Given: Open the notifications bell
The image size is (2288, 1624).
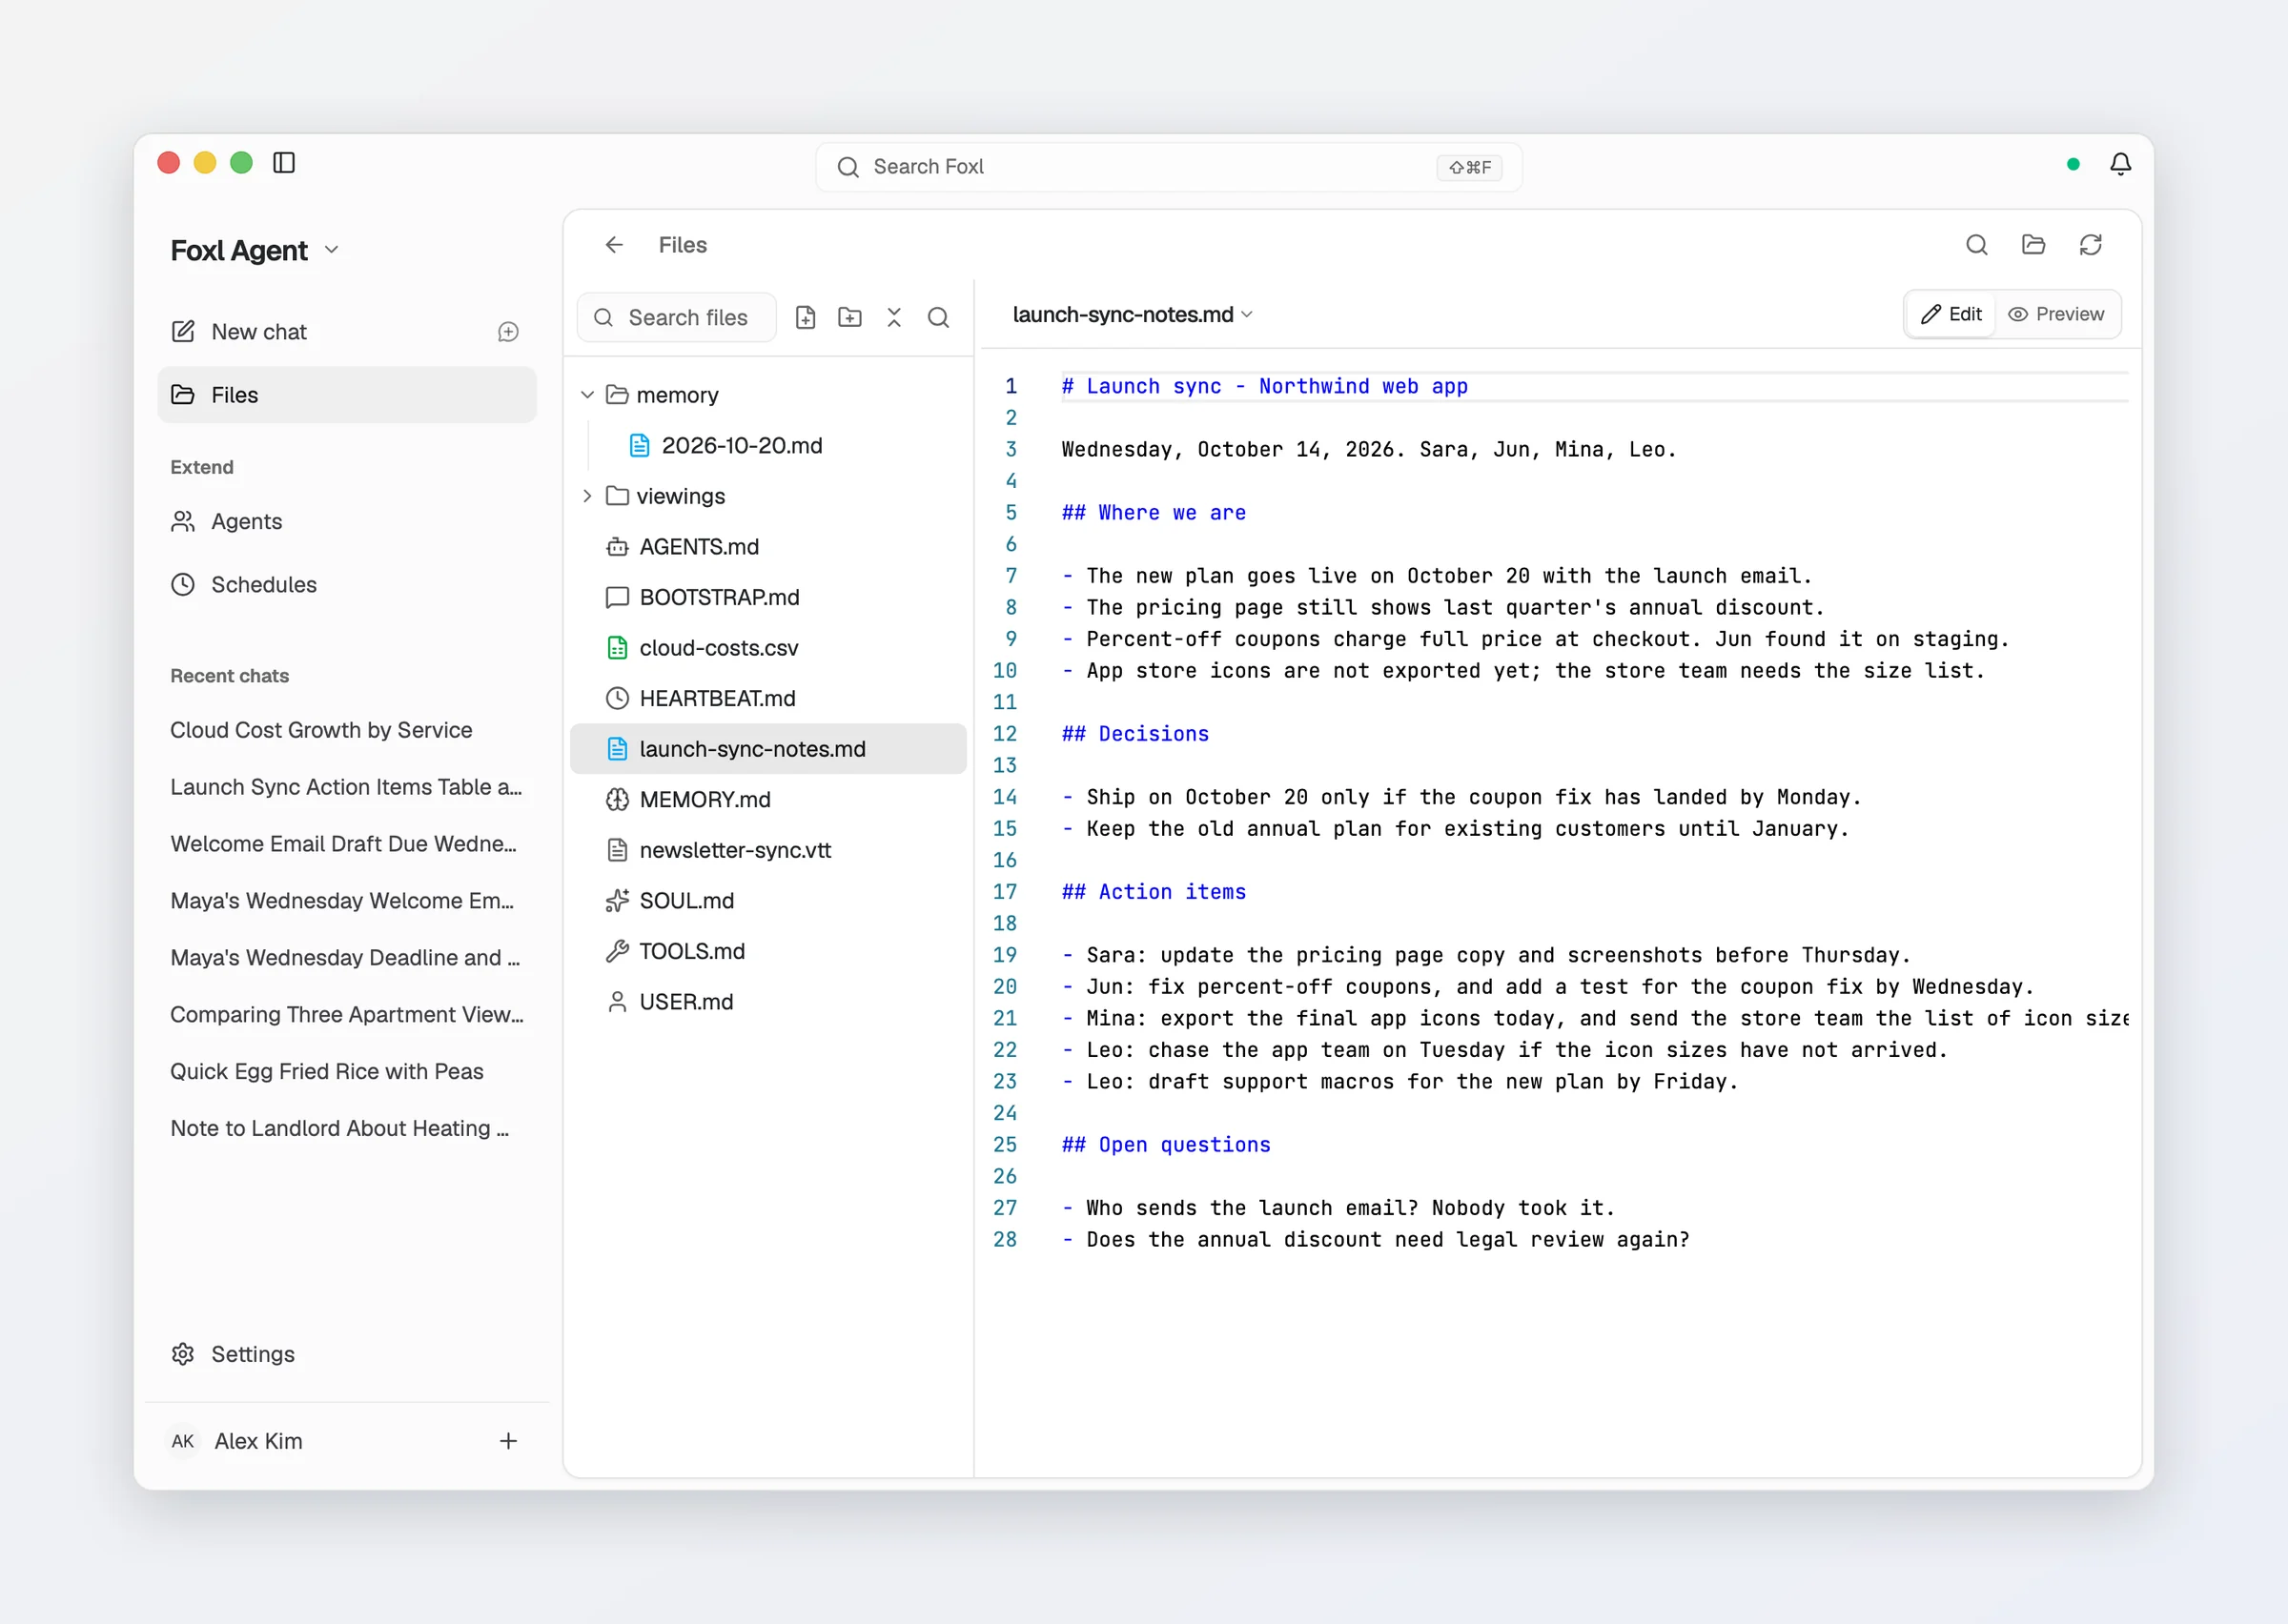Looking at the screenshot, I should coord(2120,164).
